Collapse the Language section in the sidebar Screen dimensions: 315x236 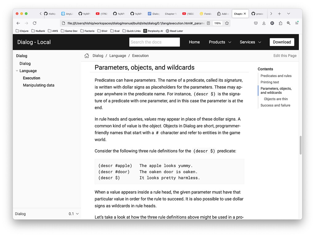(x=17, y=71)
